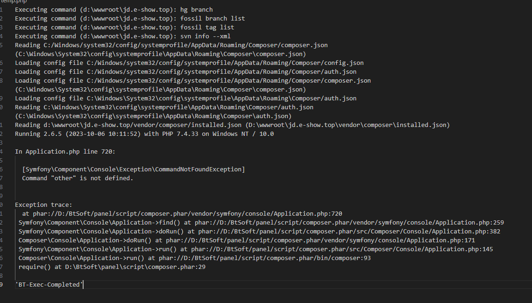The height and width of the screenshot is (303, 532).
Task: Click the 'hg branch' command line
Action: (x=114, y=10)
